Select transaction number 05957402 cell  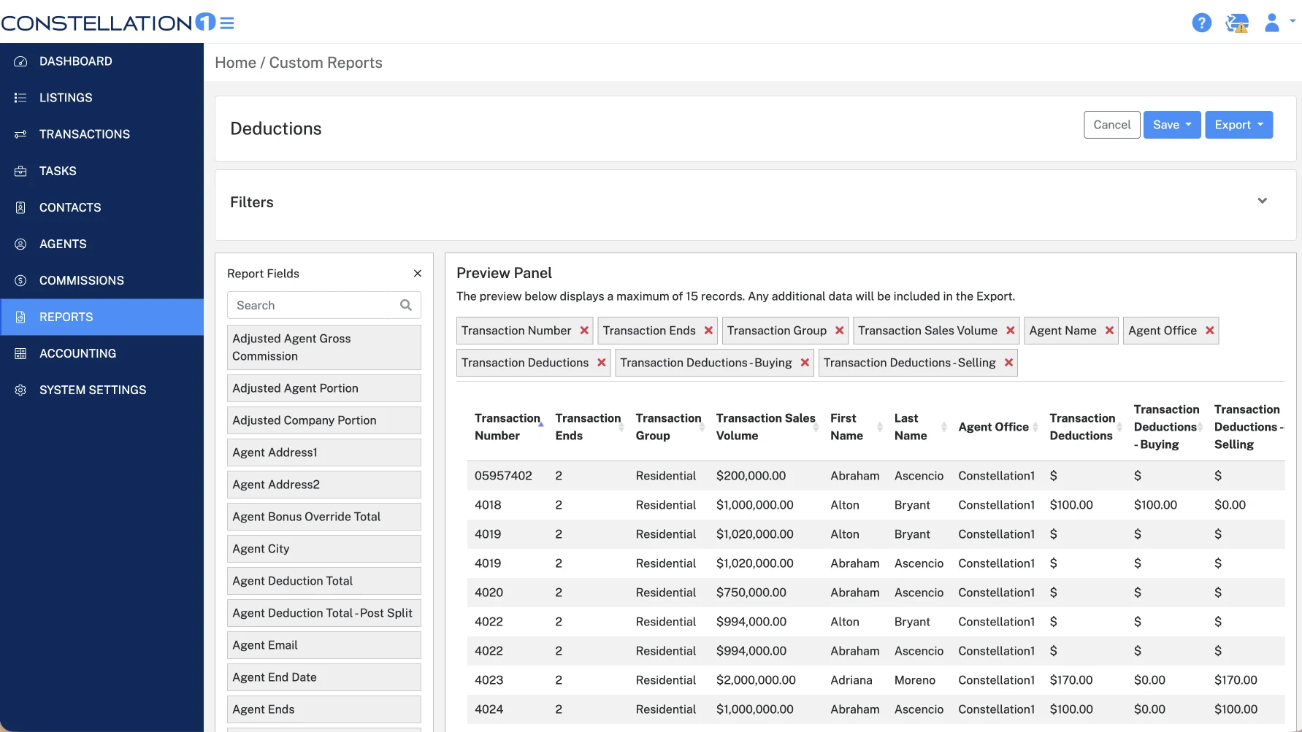tap(503, 476)
